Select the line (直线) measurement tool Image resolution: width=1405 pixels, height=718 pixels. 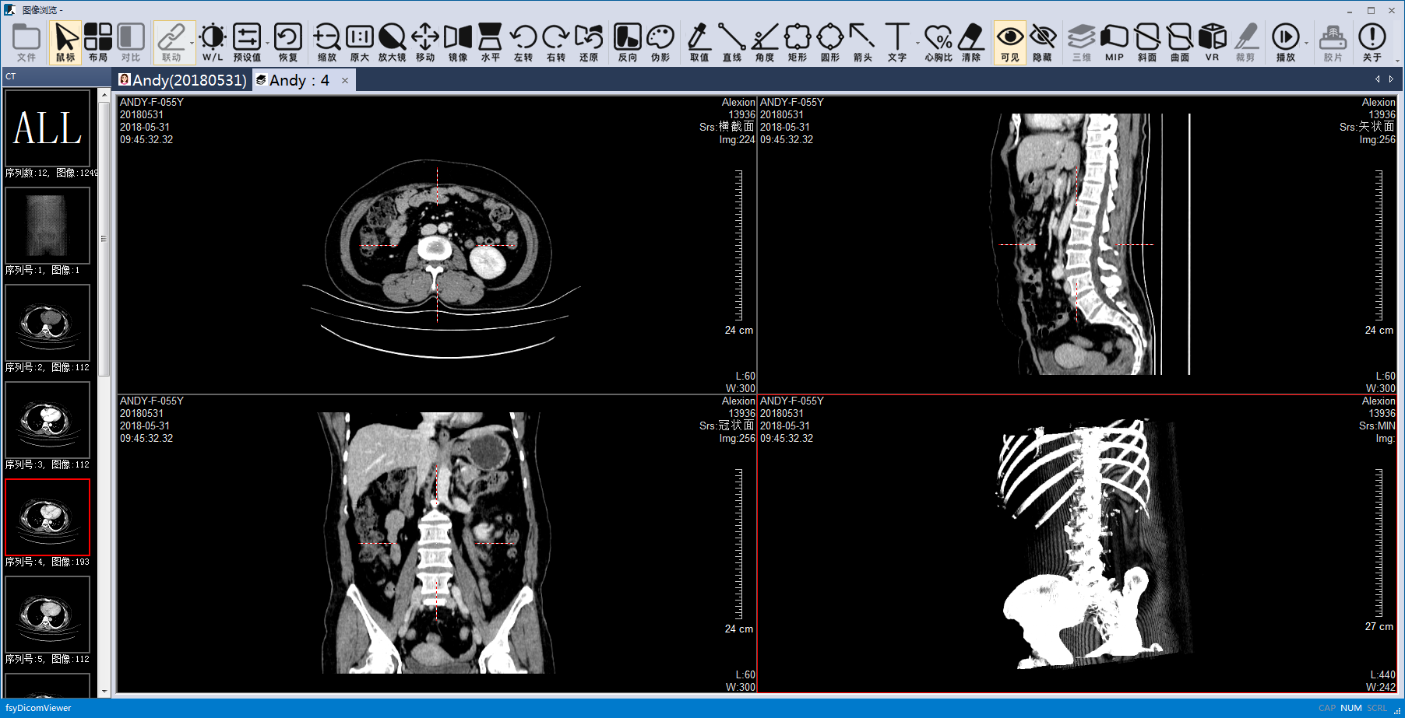[731, 43]
